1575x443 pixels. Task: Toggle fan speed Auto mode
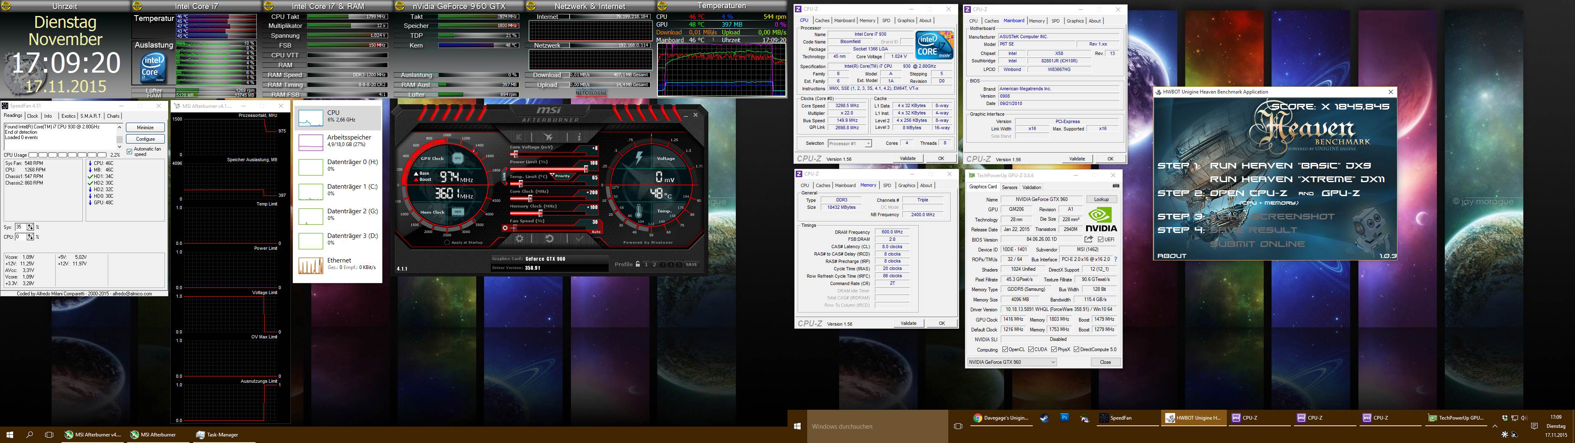(596, 232)
